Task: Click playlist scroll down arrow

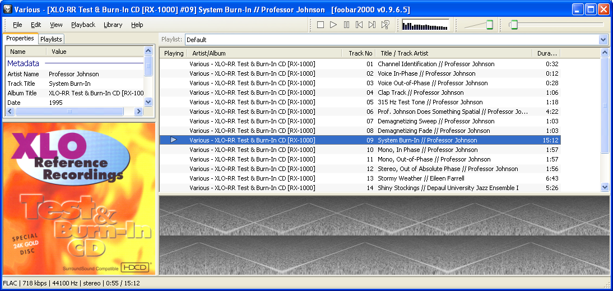Action: pyautogui.click(x=605, y=188)
